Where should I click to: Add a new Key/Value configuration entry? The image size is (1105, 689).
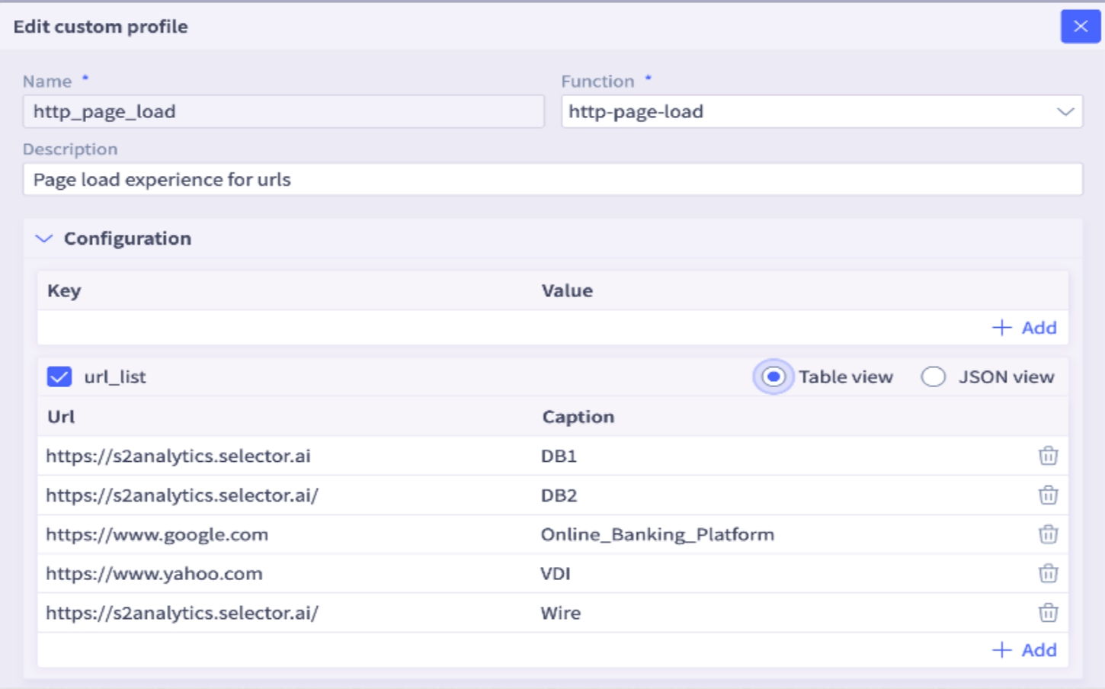1024,328
